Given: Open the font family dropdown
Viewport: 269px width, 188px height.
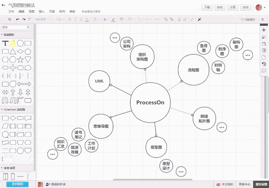Looking at the screenshot, I should pyautogui.click(x=43, y=19).
